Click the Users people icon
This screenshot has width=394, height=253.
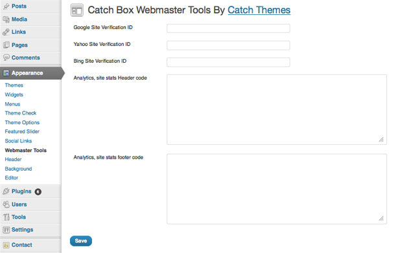coord(6,204)
